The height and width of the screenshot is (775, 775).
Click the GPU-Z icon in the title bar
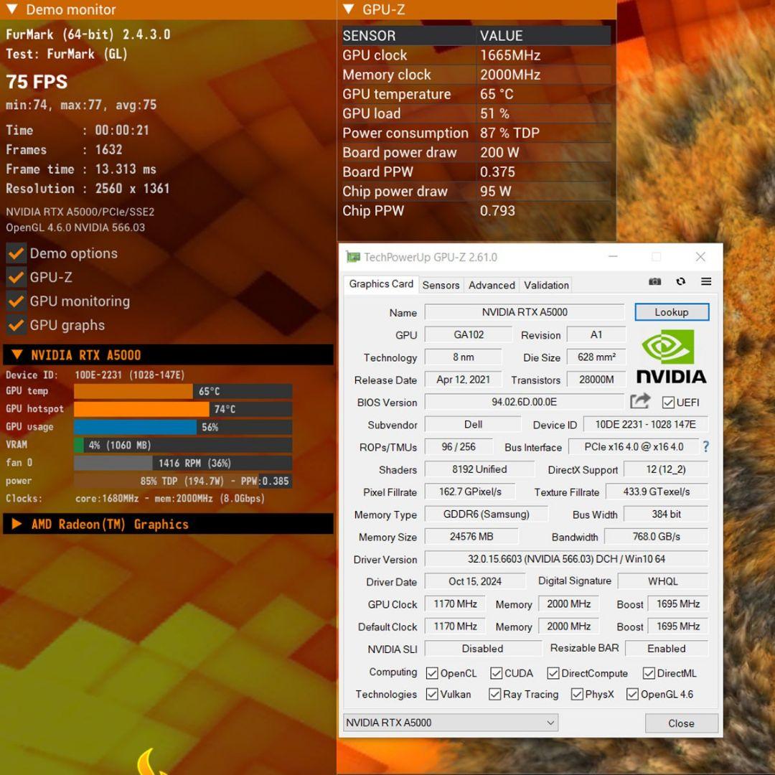(x=352, y=256)
